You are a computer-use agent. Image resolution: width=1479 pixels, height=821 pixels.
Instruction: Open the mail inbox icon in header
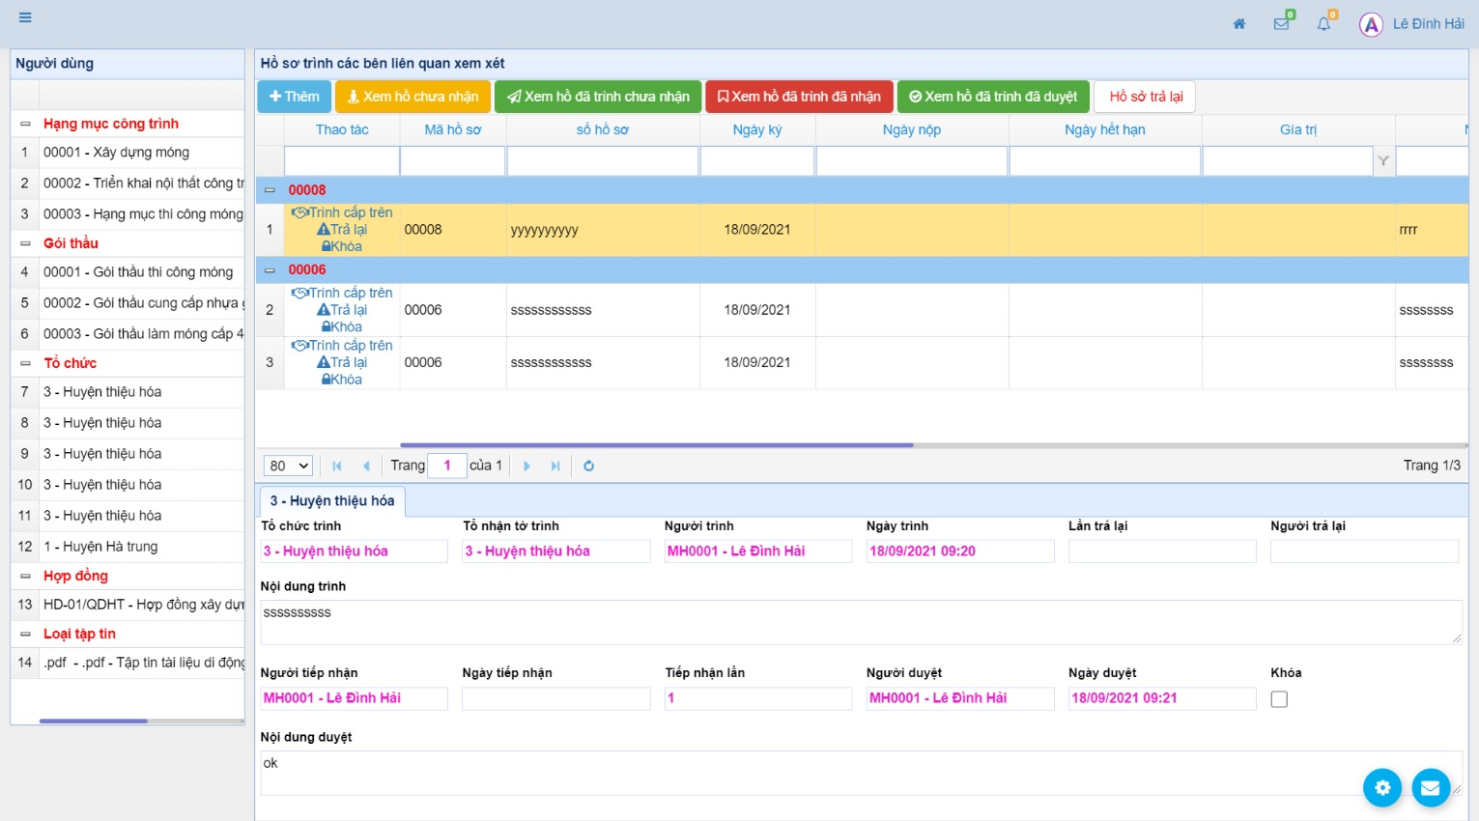pos(1281,24)
